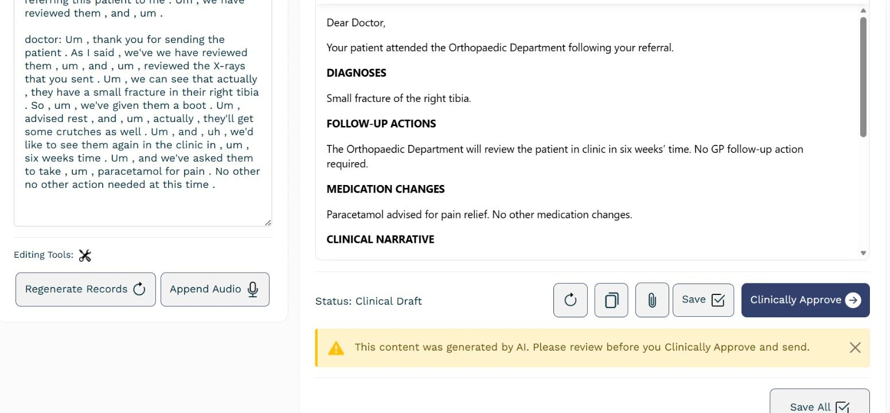Click the circular regenerate icon beside the copy icon

click(570, 300)
